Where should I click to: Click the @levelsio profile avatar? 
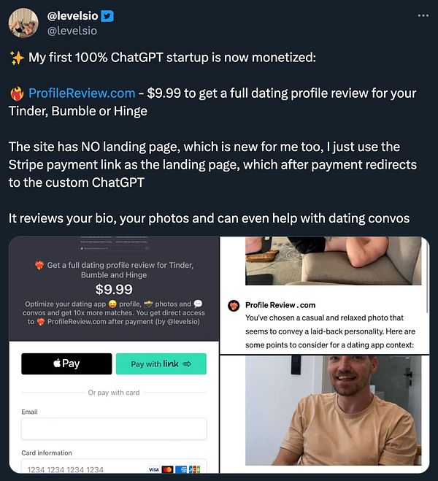point(23,23)
